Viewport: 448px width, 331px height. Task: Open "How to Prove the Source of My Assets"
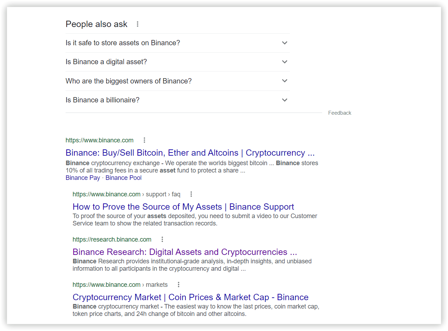pyautogui.click(x=183, y=207)
